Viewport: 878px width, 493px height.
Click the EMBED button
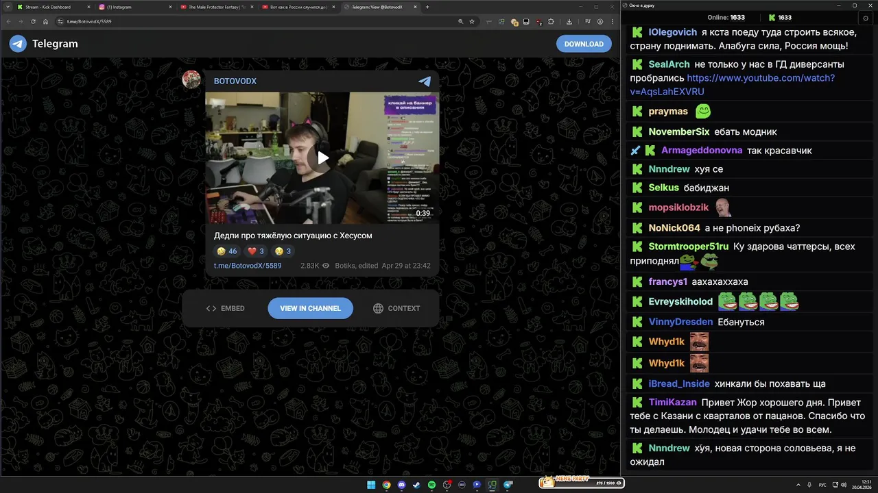(x=225, y=308)
